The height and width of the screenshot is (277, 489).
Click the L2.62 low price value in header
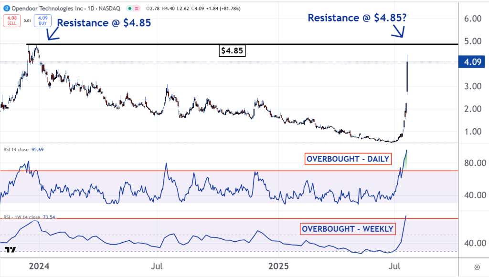(183, 9)
